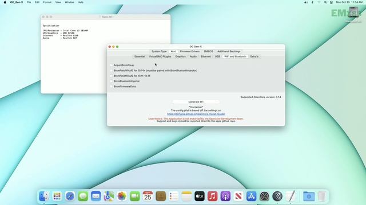Open the drive icon on desktop
The width and height of the screenshot is (366, 205).
353,13
